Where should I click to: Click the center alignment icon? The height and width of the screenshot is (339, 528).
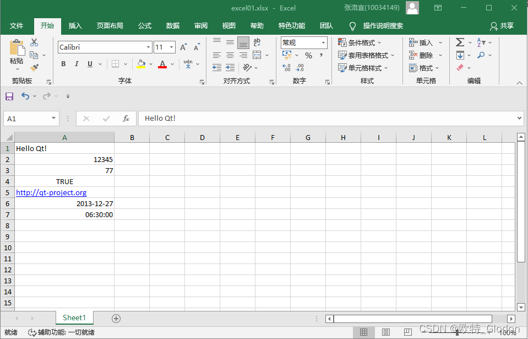[230, 55]
